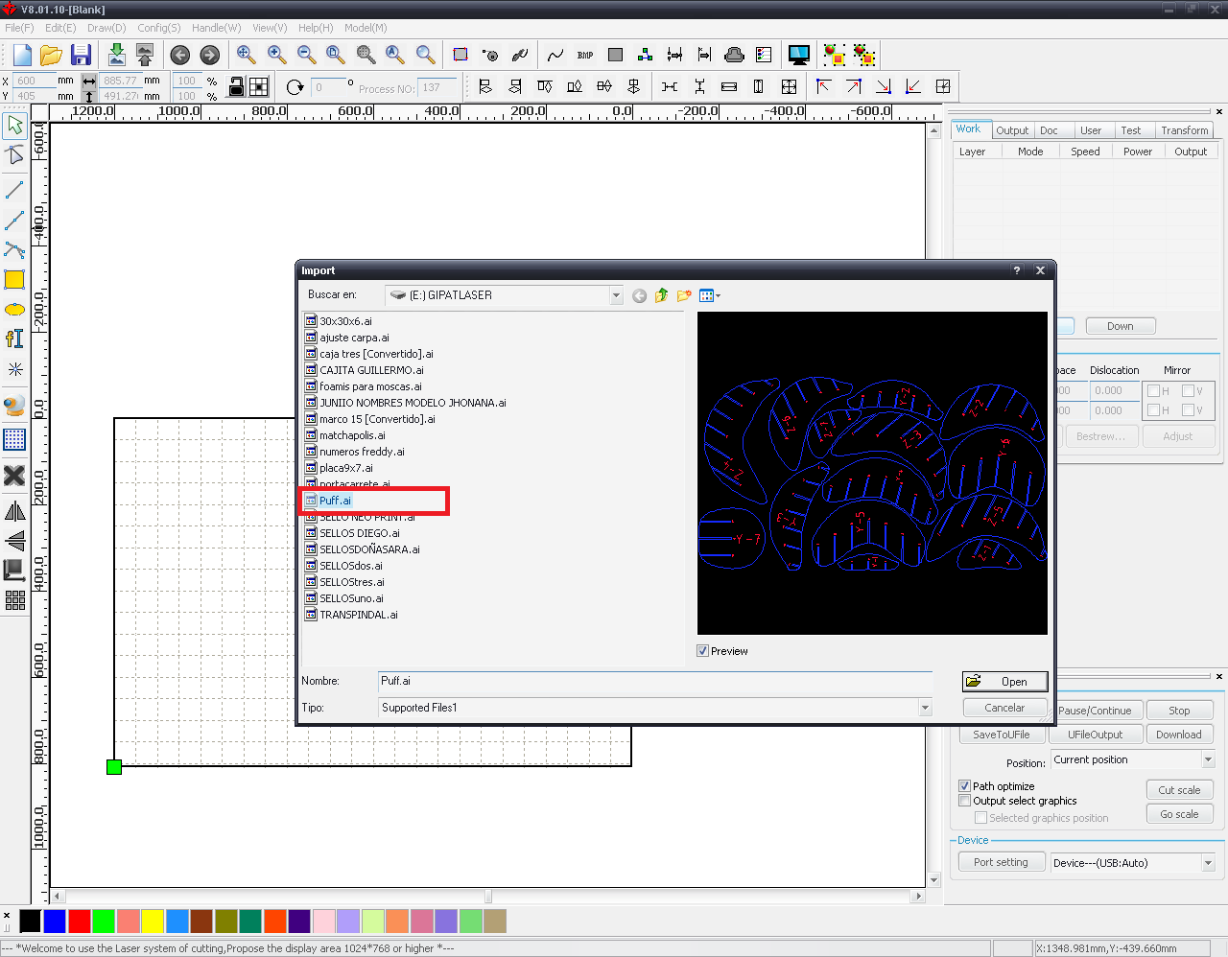Pick the yellow color swatch

point(153,922)
